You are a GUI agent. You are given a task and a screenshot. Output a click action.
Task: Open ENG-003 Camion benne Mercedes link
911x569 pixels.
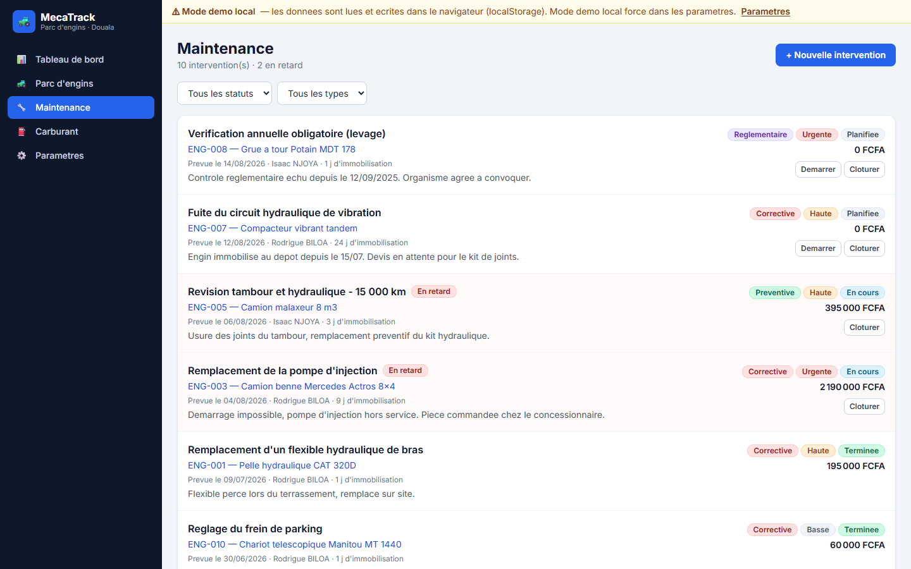point(292,386)
